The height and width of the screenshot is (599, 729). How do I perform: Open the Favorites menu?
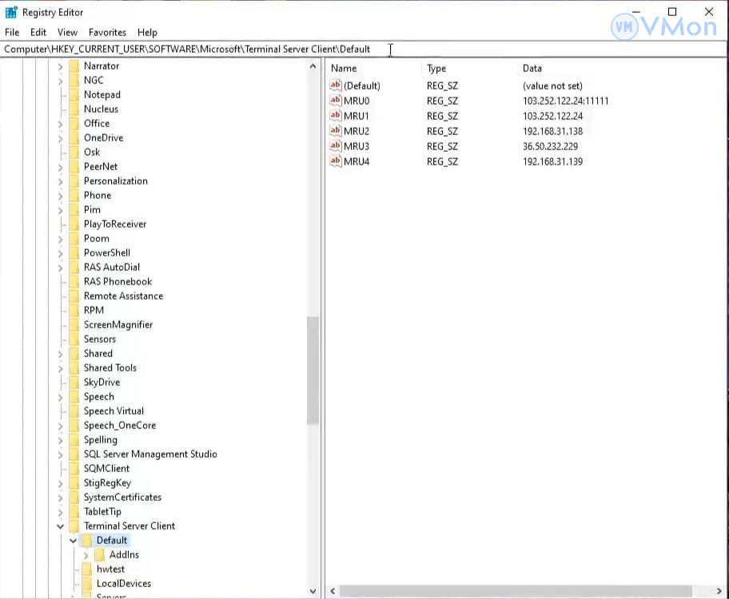tap(107, 33)
